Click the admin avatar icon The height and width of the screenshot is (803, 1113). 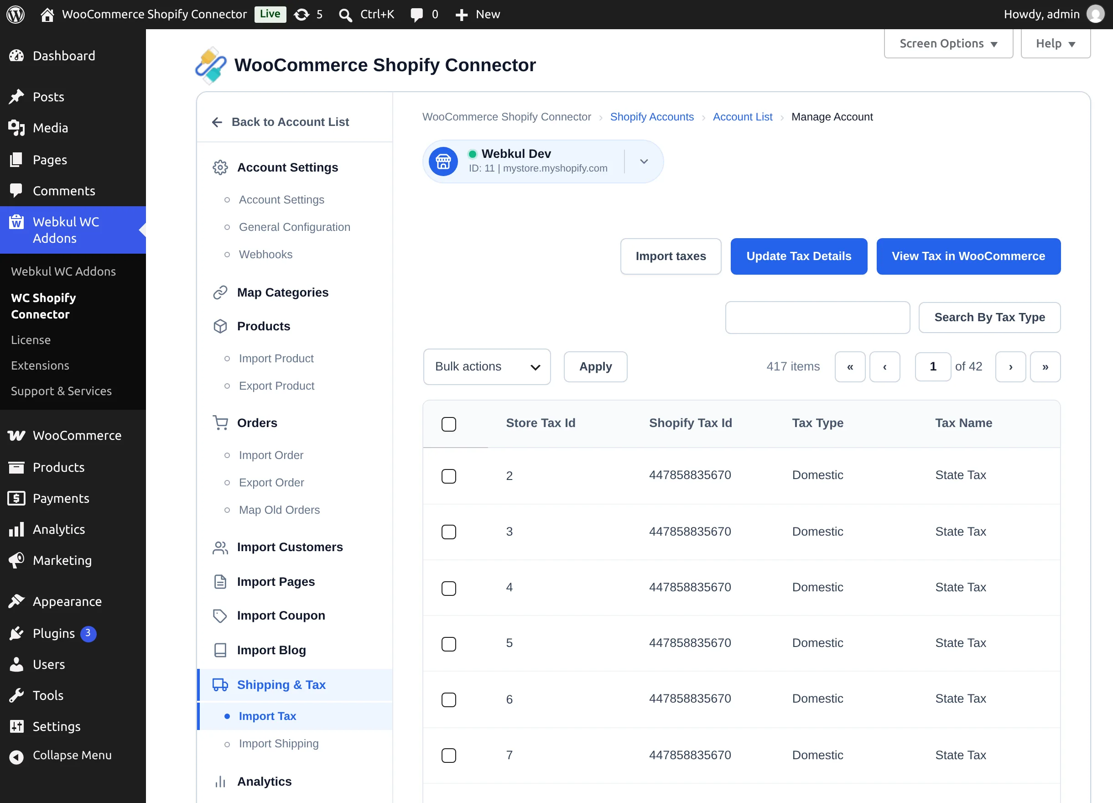click(x=1095, y=14)
